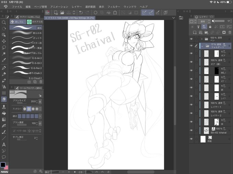Create new layer folder icon
The height and width of the screenshot is (174, 233).
pyautogui.click(x=206, y=32)
